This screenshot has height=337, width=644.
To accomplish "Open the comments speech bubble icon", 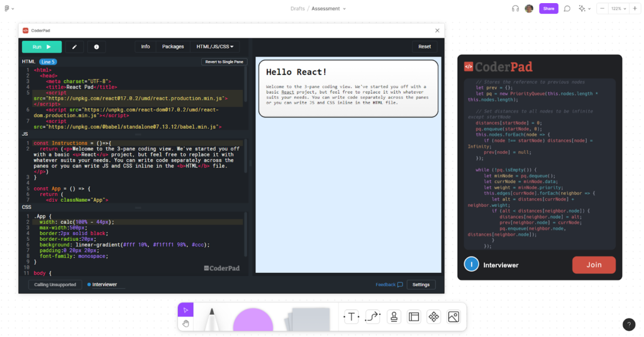I will tap(567, 9).
